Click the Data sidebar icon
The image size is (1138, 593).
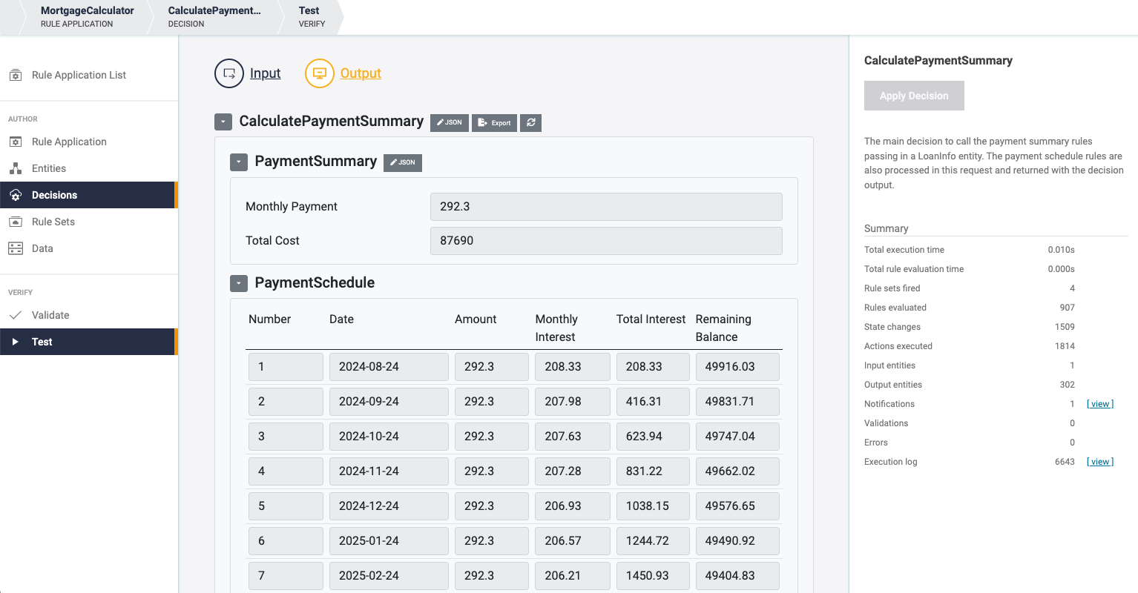(16, 248)
